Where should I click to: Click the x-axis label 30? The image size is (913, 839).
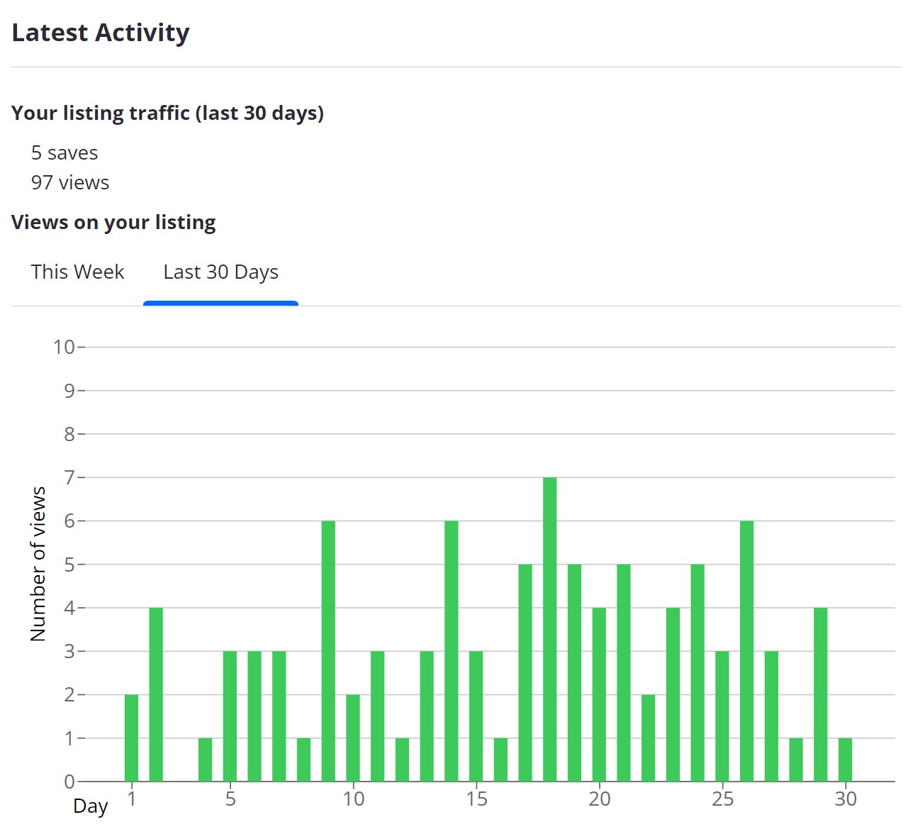point(846,799)
